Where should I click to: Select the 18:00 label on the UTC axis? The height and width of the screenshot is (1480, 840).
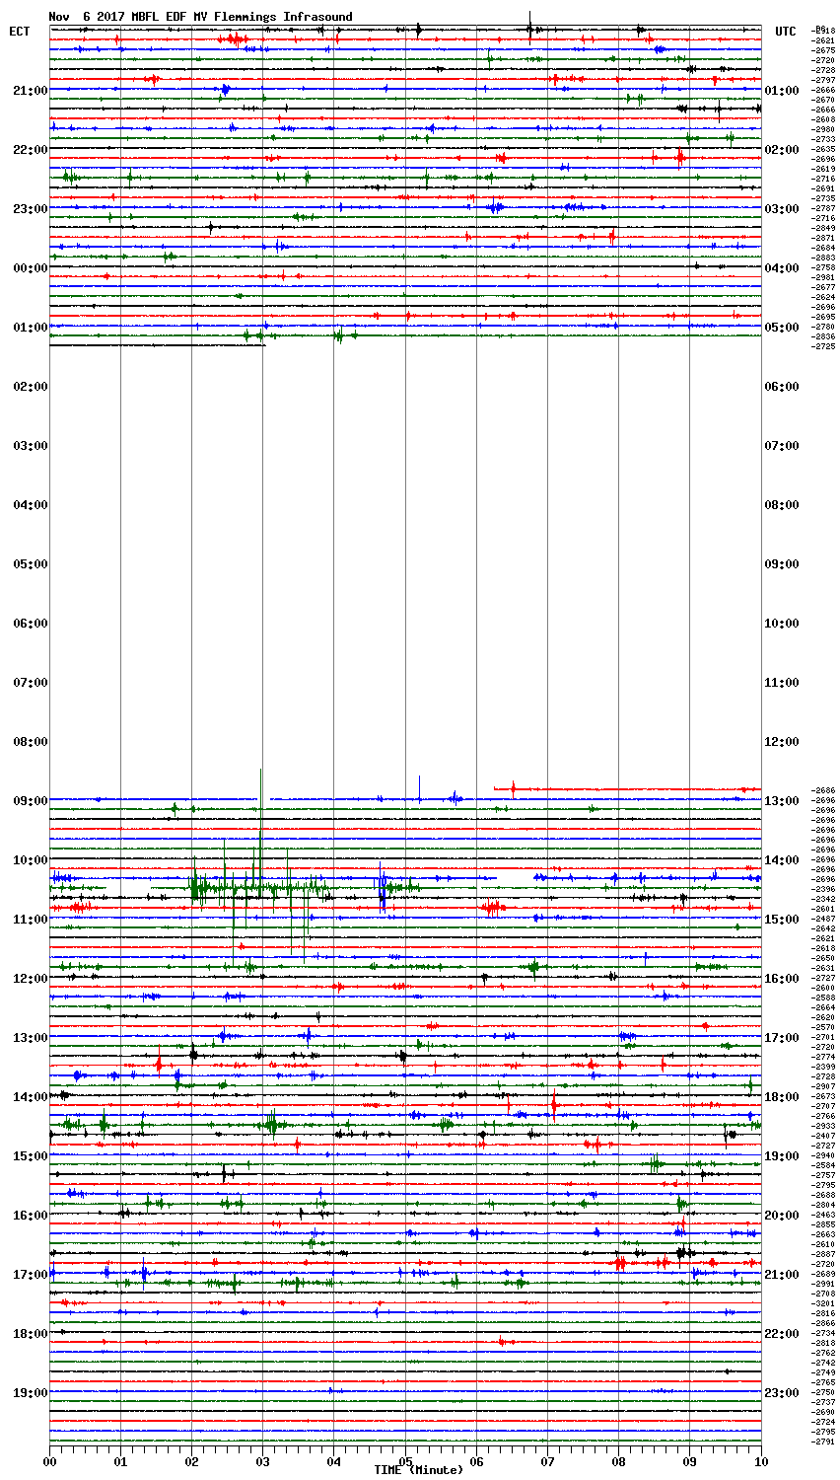[782, 1097]
